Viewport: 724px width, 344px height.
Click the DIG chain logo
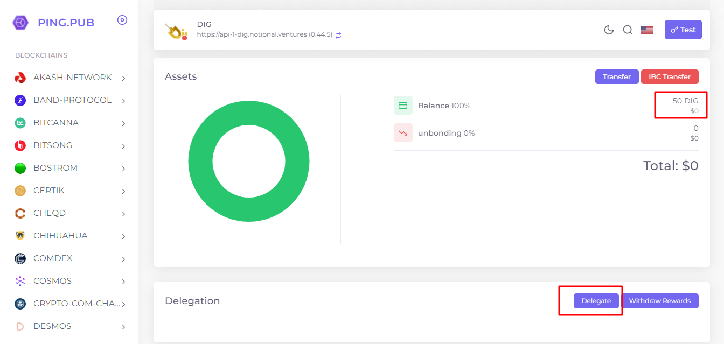(x=176, y=31)
